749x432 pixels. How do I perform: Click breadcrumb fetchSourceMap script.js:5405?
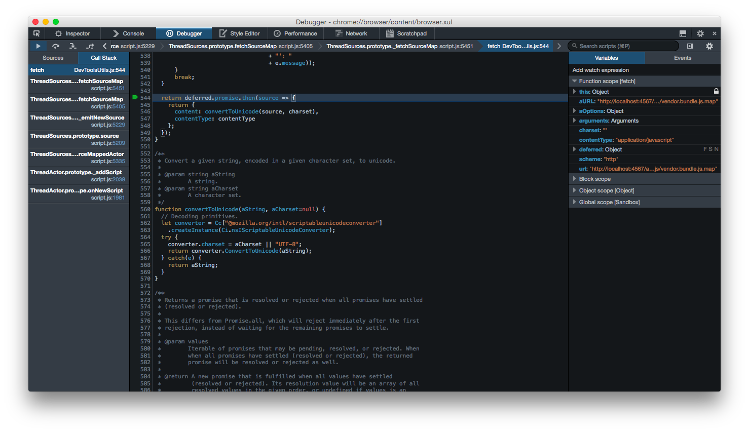point(241,46)
